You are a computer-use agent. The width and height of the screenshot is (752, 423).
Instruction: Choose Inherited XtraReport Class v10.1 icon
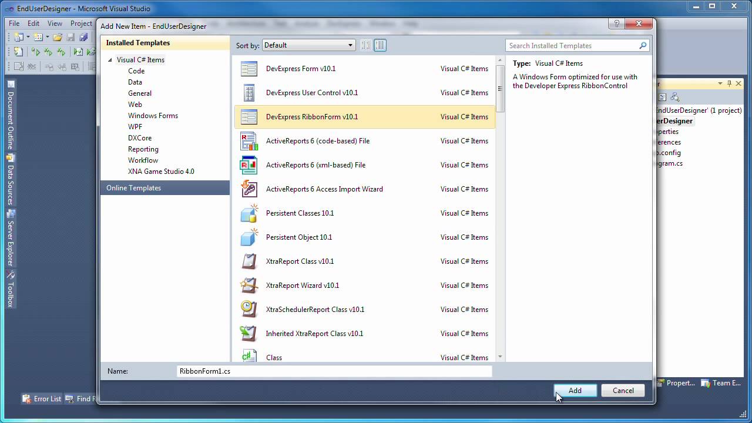coord(249,334)
